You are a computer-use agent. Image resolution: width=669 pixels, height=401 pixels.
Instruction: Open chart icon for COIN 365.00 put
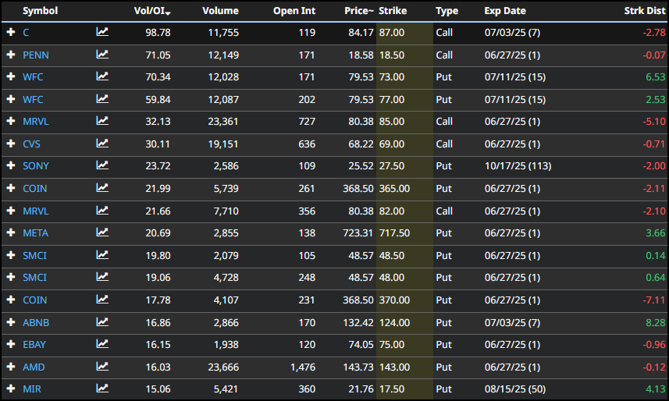click(102, 188)
